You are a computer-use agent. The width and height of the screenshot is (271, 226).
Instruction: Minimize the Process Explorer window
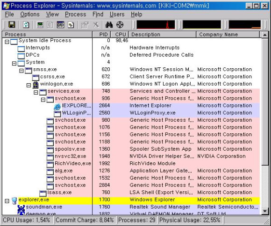pyautogui.click(x=249, y=6)
